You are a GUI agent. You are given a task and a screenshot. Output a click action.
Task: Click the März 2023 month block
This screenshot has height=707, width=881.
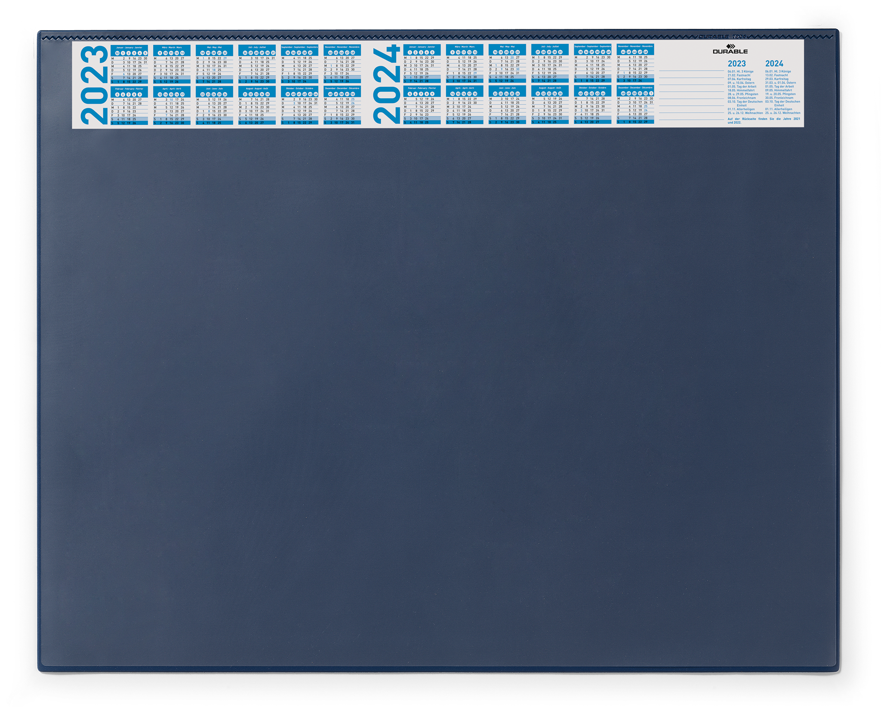tap(172, 64)
